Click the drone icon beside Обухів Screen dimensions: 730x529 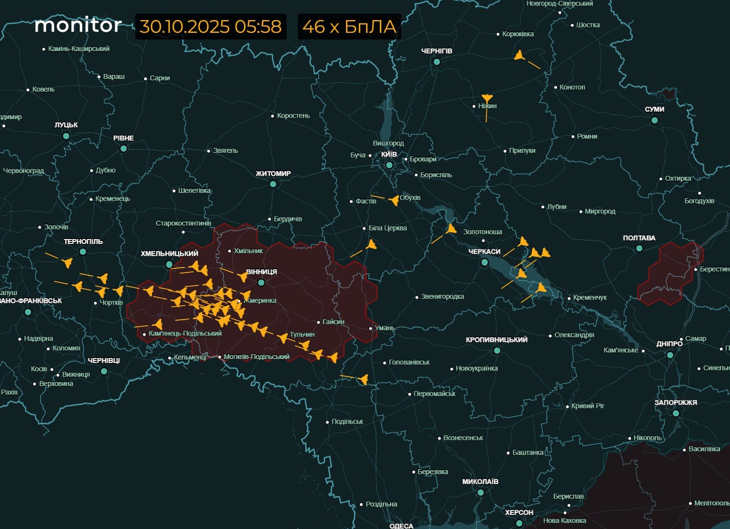[x=393, y=200]
